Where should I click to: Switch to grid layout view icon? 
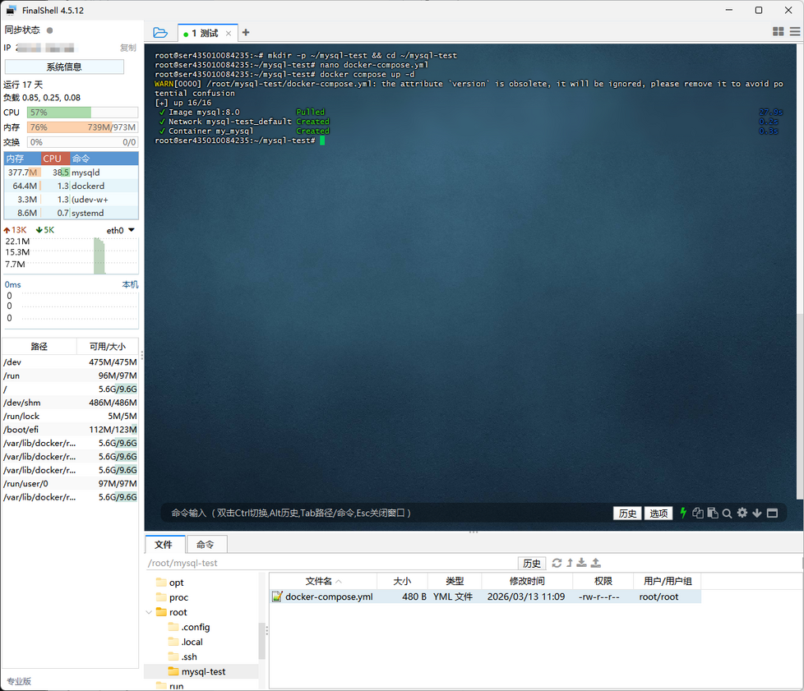tap(779, 32)
